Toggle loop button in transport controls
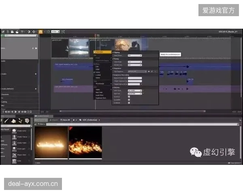243x194 pixels. [x=30, y=112]
